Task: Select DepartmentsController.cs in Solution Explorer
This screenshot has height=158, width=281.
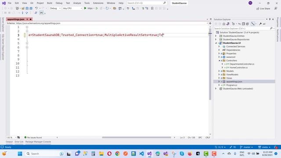Action: (x=242, y=64)
